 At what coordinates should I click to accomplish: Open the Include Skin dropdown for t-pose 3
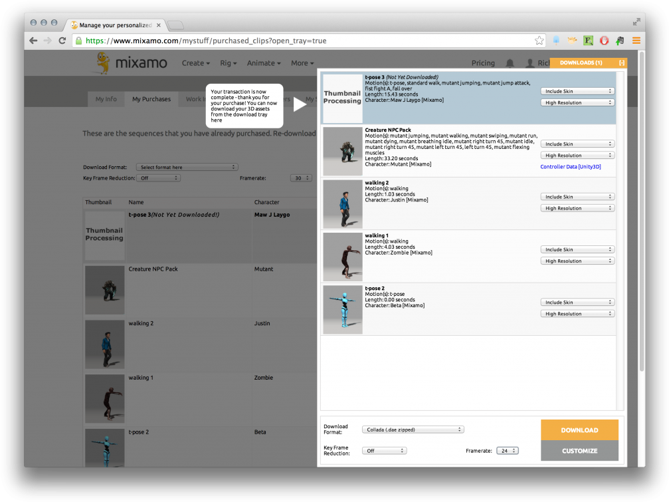coord(577,90)
